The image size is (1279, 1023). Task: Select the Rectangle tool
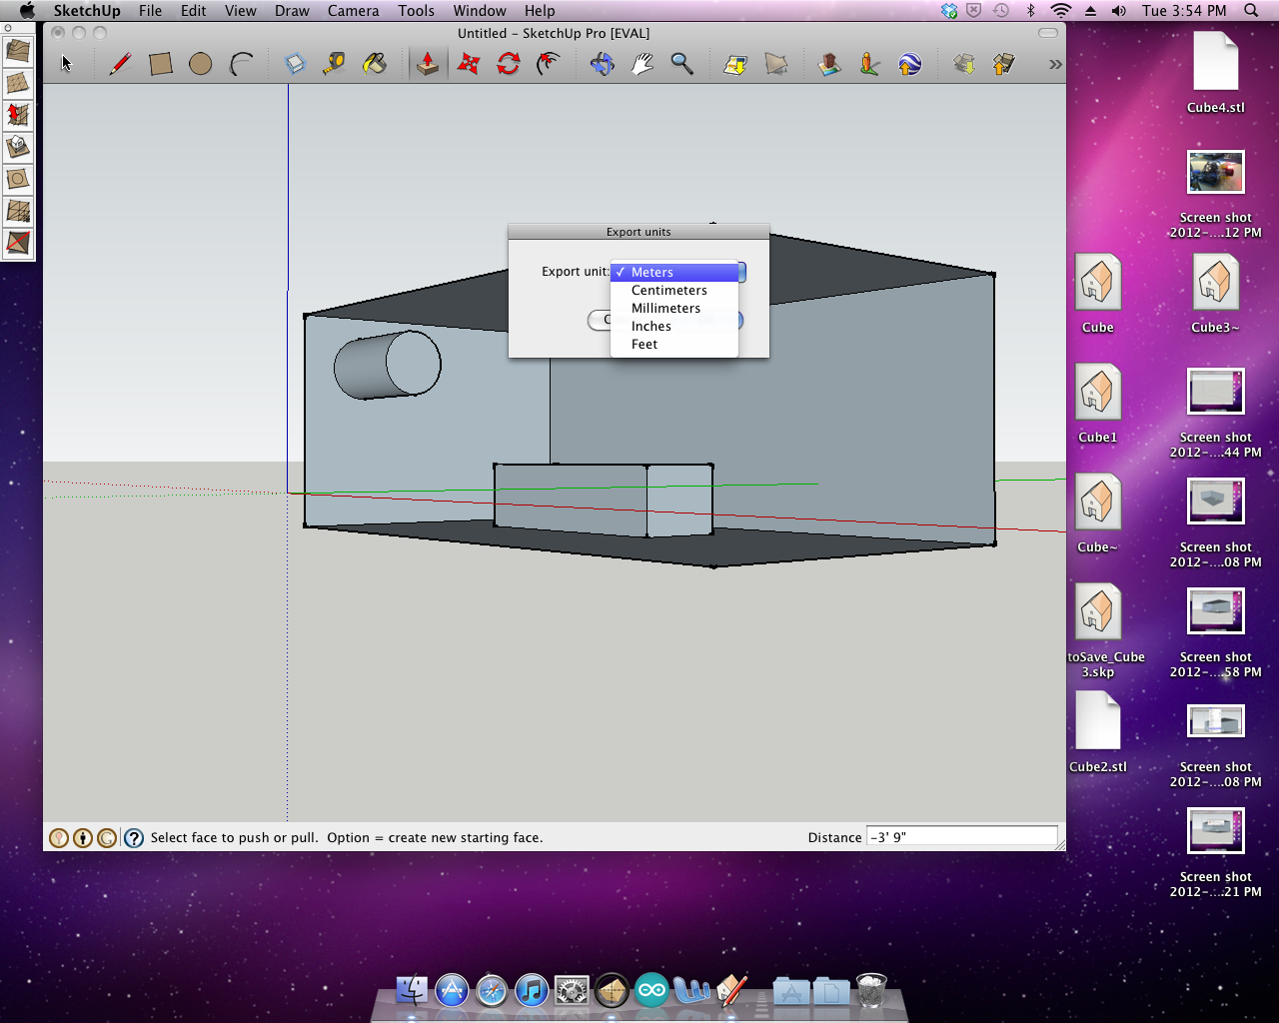(160, 63)
